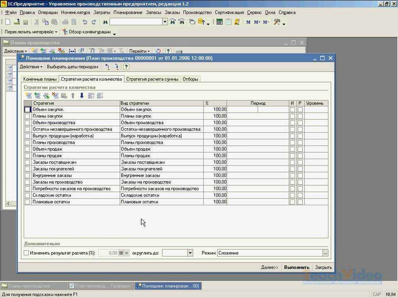The width and height of the screenshot is (398, 298).
Task: Open the Переключить интерфейс dropdown
Action: (x=31, y=32)
